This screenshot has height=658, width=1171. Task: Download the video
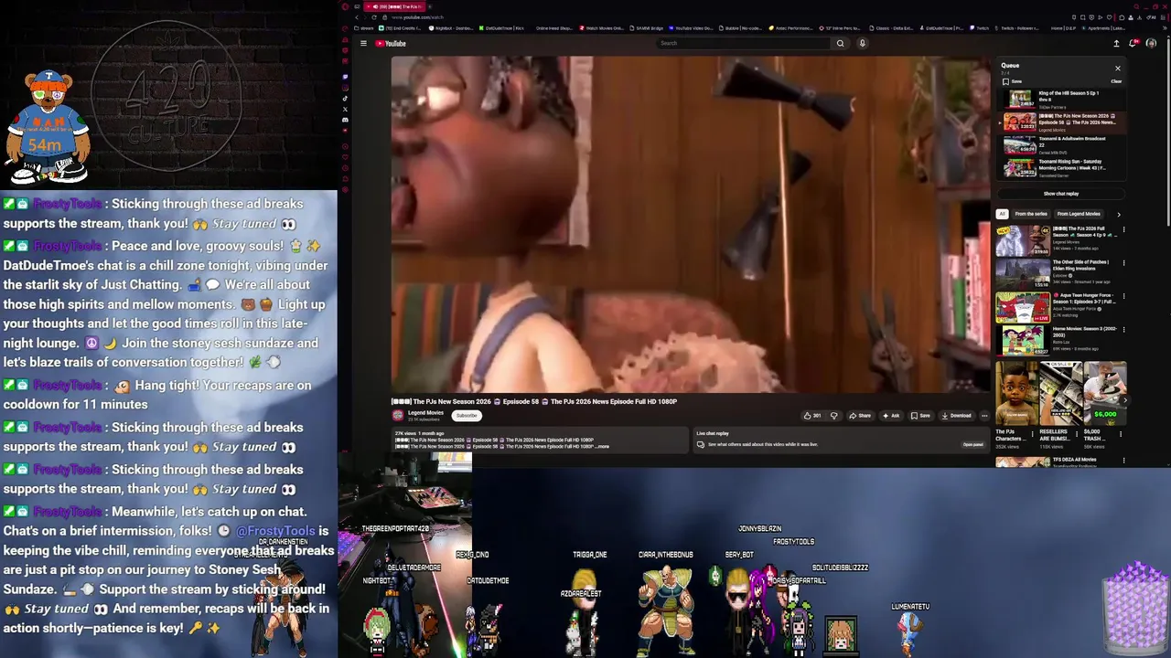point(956,416)
